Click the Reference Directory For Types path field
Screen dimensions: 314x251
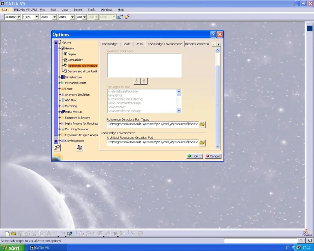pos(153,124)
